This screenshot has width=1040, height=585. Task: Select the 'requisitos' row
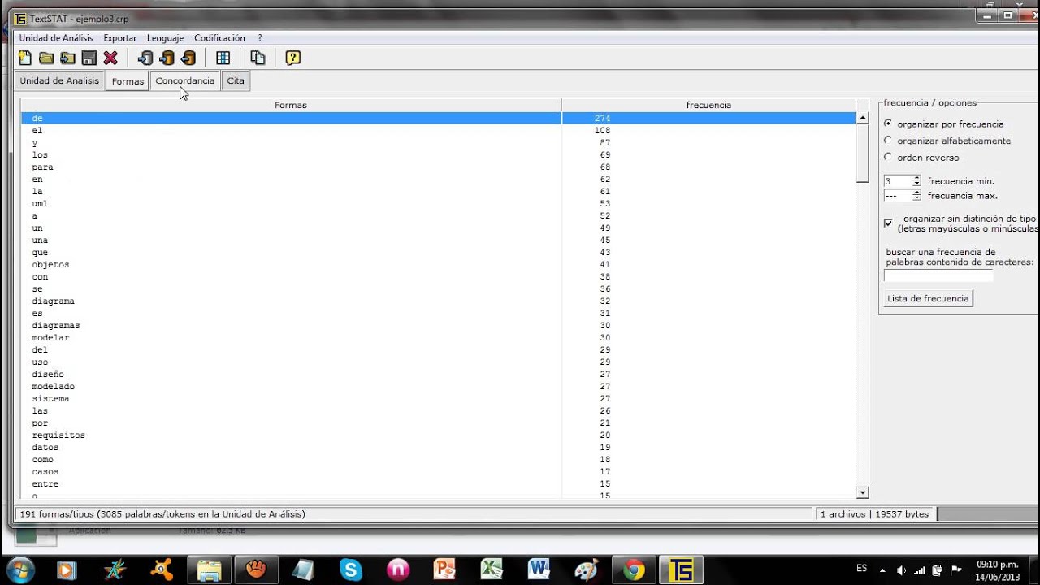(439, 435)
